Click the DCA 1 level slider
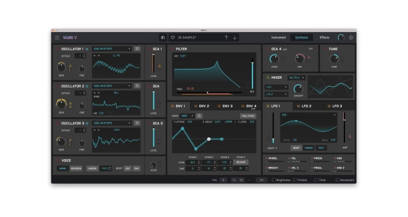Screen dimensions: 408x217 pyautogui.click(x=153, y=64)
